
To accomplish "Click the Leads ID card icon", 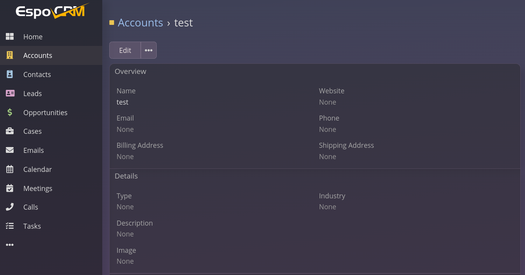I will tap(10, 93).
